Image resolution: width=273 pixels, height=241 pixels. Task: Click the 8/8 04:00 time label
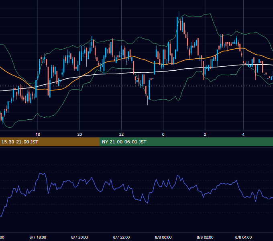[x=243, y=237]
